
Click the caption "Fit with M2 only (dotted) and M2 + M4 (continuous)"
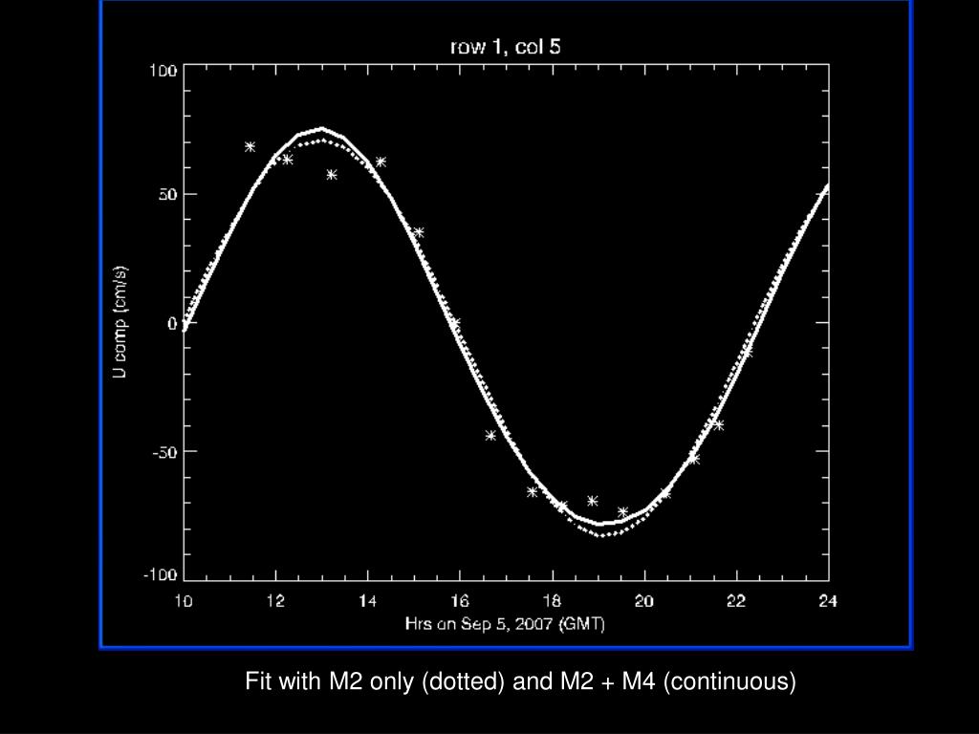click(520, 680)
